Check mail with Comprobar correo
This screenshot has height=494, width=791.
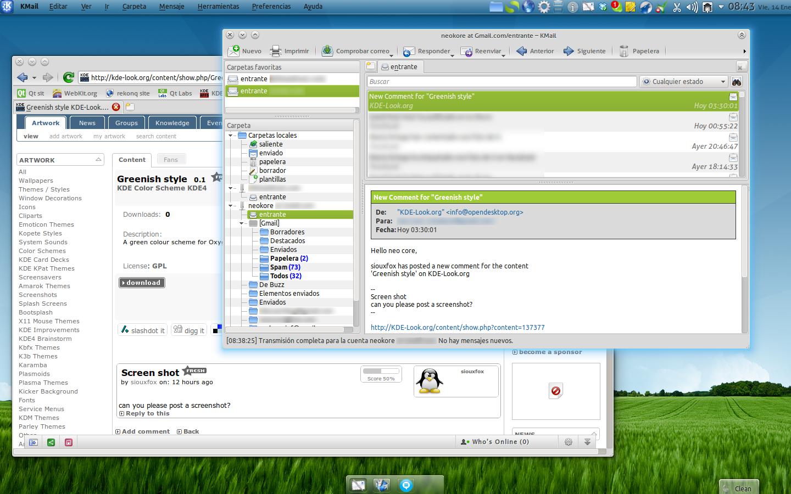pos(355,51)
